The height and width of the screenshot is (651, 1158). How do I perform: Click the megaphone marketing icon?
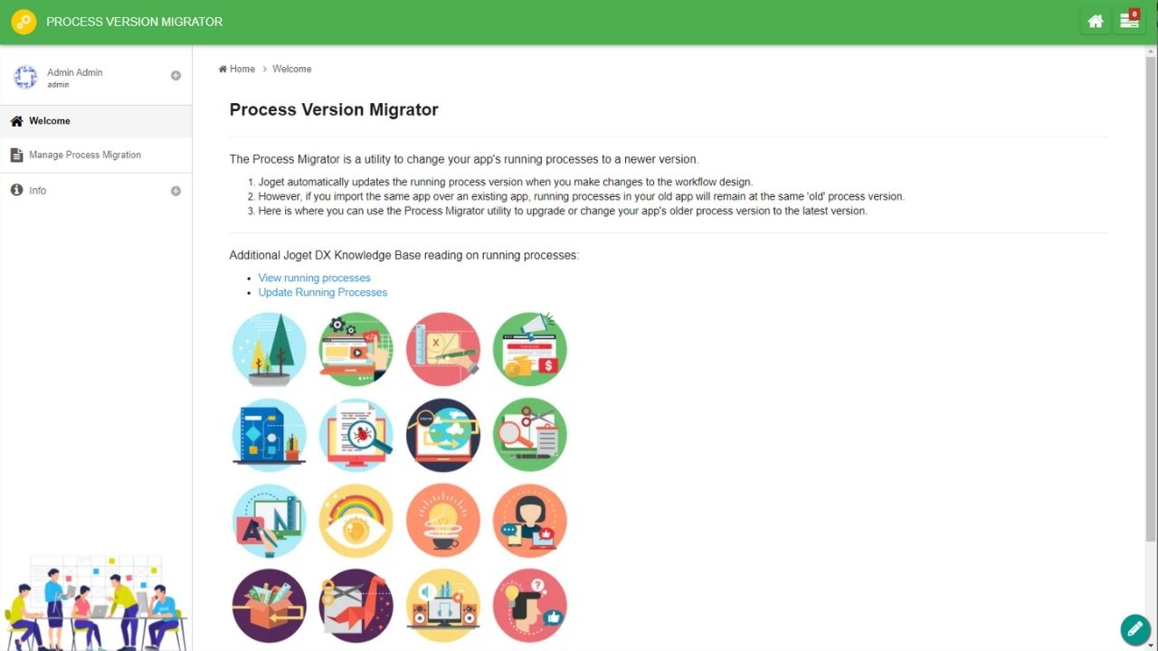[x=529, y=349]
